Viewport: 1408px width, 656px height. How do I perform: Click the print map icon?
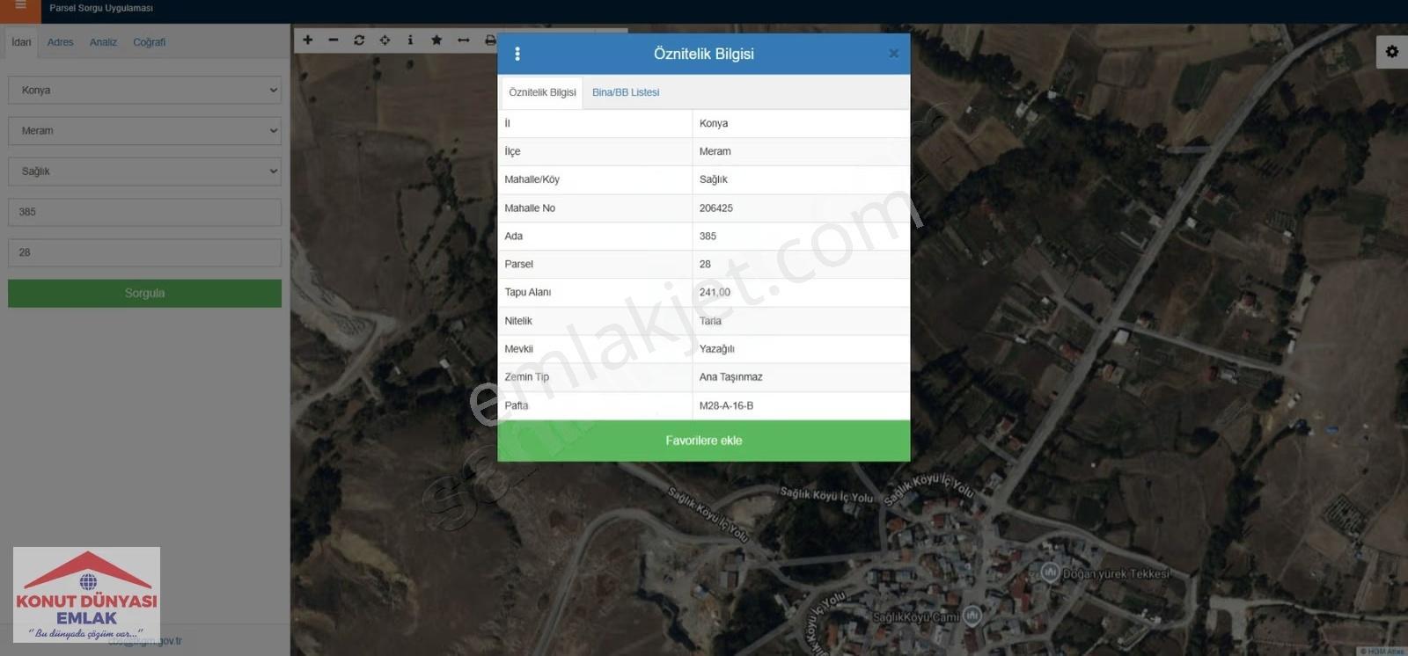(490, 40)
